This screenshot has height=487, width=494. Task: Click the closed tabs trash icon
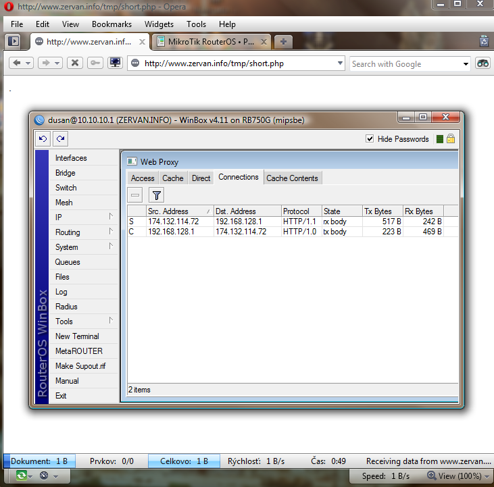pyautogui.click(x=484, y=41)
